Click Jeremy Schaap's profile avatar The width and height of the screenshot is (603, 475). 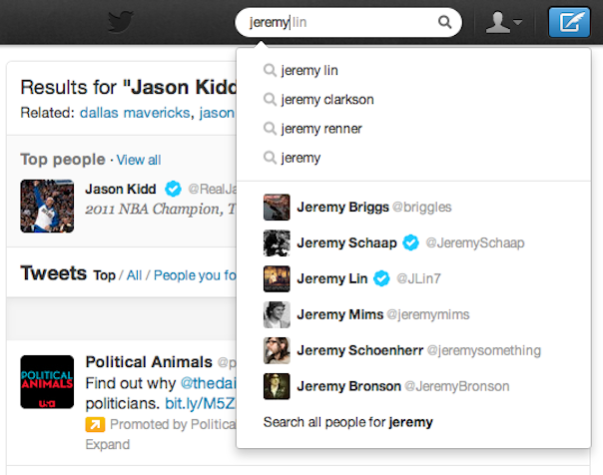pyautogui.click(x=277, y=242)
